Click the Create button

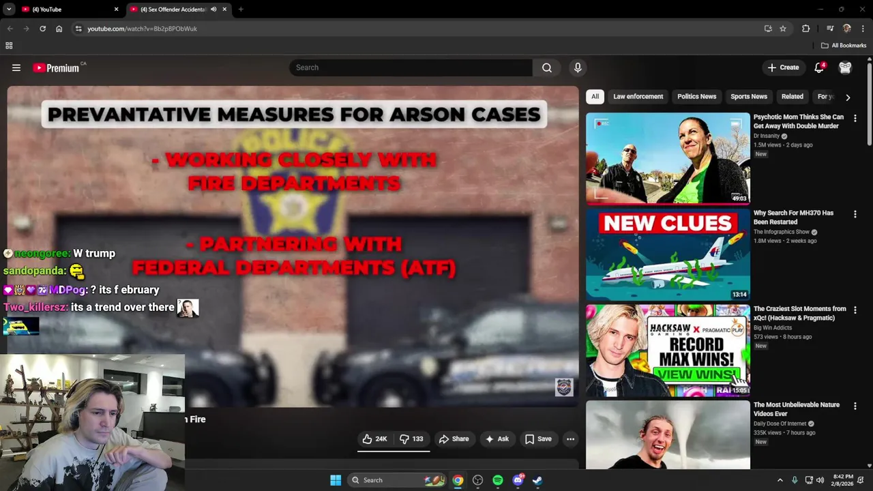(x=783, y=68)
